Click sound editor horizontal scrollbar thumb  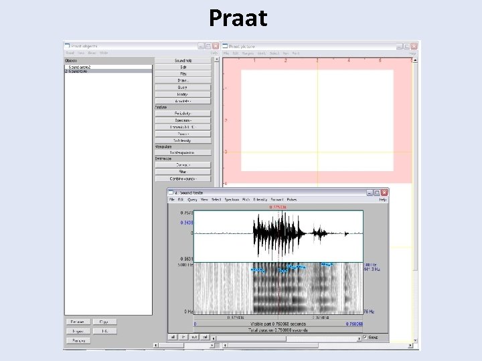click(x=251, y=338)
